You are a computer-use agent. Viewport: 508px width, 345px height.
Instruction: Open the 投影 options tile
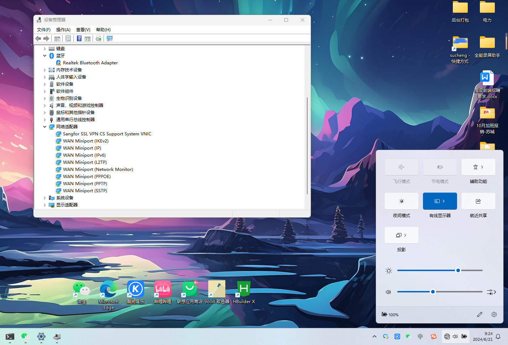[x=402, y=235]
